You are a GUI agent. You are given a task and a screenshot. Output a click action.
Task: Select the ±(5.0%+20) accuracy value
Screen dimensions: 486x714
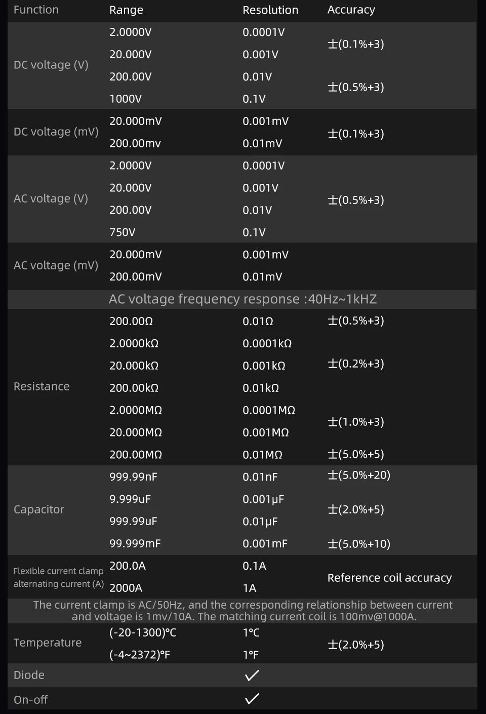[x=359, y=475]
